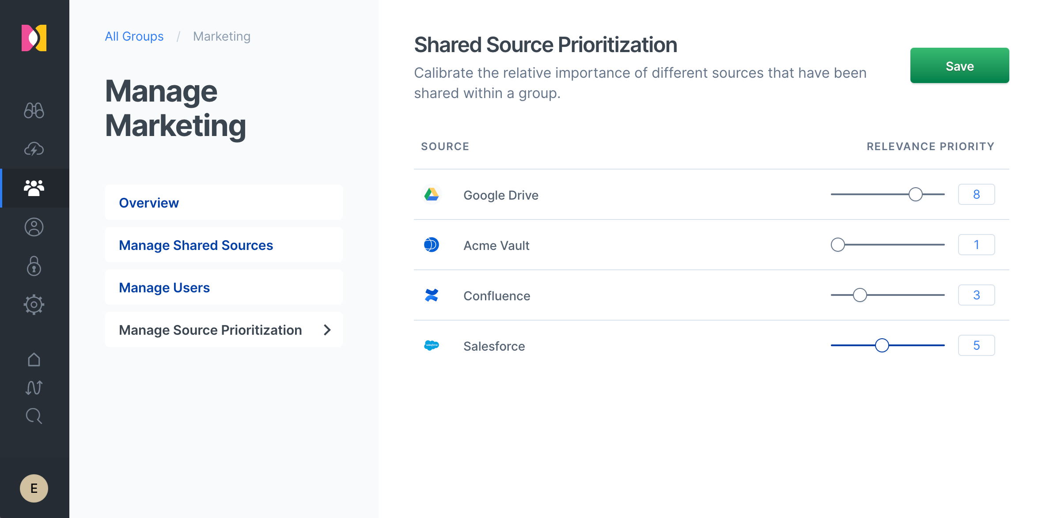Open the user profile circle icon
Viewport: 1061px width, 518px height.
click(34, 227)
